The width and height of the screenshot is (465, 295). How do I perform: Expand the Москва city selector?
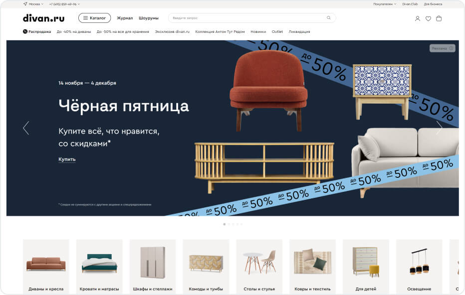33,4
